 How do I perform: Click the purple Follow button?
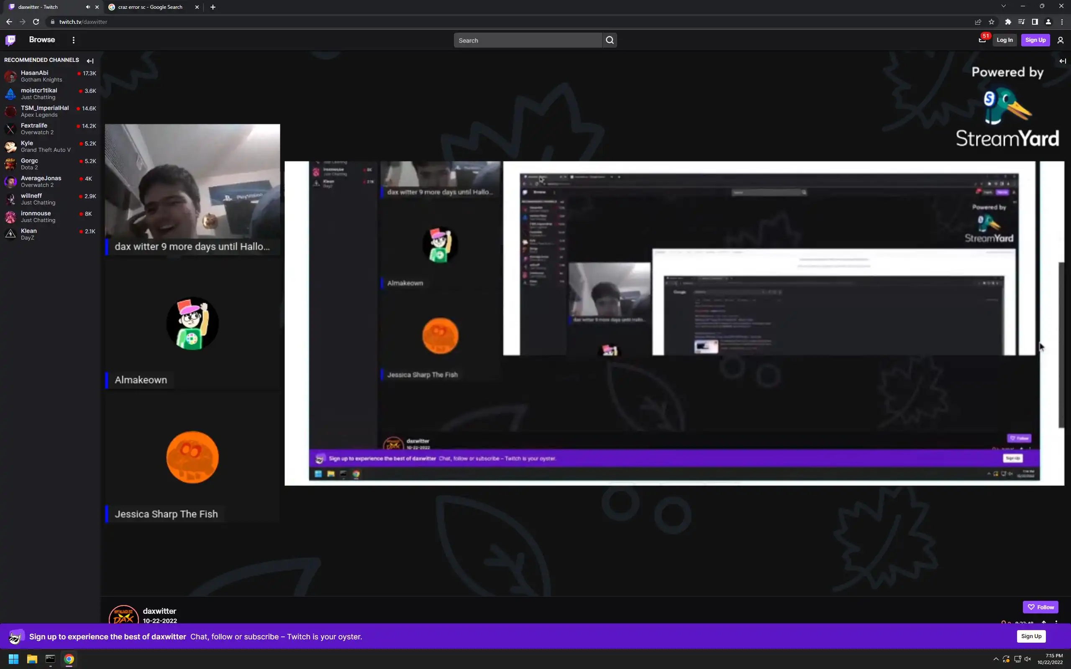tap(1040, 607)
